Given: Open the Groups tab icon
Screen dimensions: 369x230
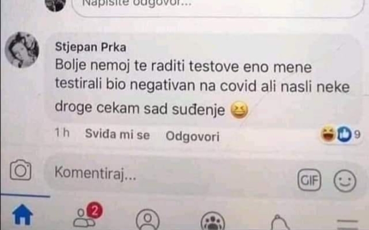Looking at the screenshot, I should [213, 221].
